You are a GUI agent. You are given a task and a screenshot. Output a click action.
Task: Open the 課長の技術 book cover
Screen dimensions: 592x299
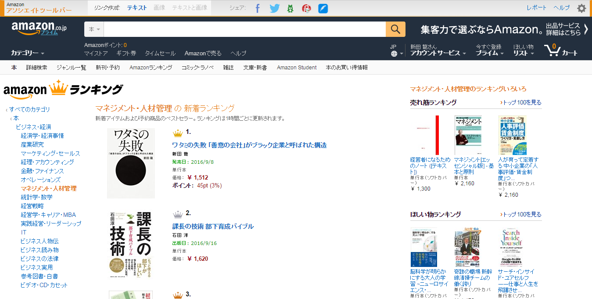131,245
